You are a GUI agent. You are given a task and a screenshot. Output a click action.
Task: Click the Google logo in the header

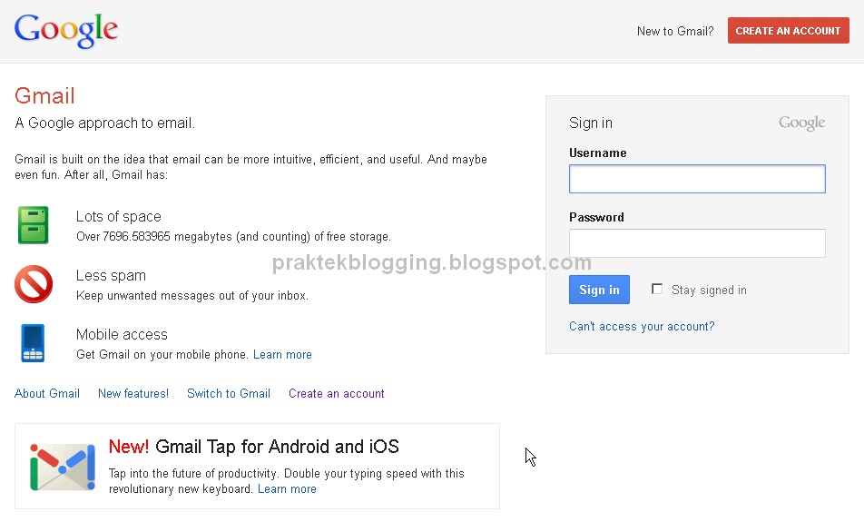coord(66,31)
